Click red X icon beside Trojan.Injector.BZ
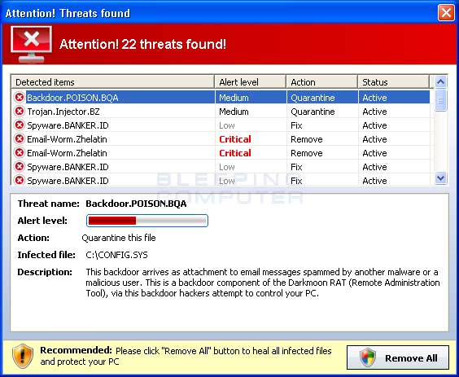Screen dimensions: 459x377 click(20, 111)
